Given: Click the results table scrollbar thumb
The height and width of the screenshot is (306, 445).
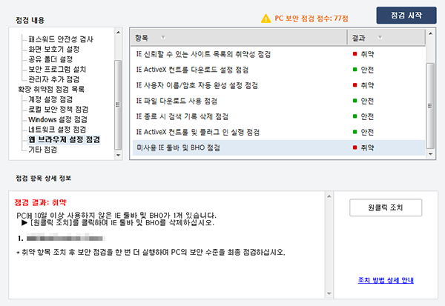Looking at the screenshot, I should (430, 106).
